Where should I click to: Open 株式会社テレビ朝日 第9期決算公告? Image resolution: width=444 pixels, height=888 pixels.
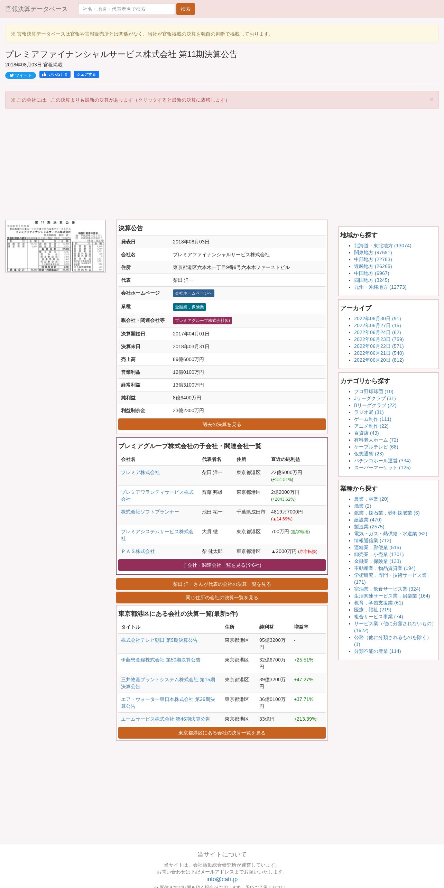coord(159,640)
